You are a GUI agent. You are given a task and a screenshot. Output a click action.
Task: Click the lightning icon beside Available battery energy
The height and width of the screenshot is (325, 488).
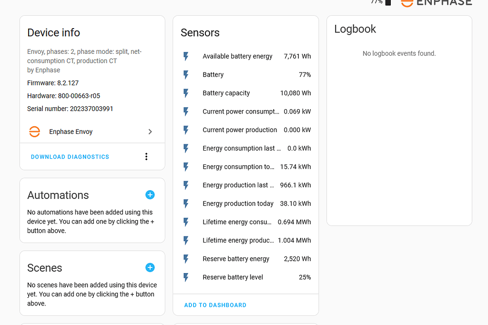click(185, 56)
